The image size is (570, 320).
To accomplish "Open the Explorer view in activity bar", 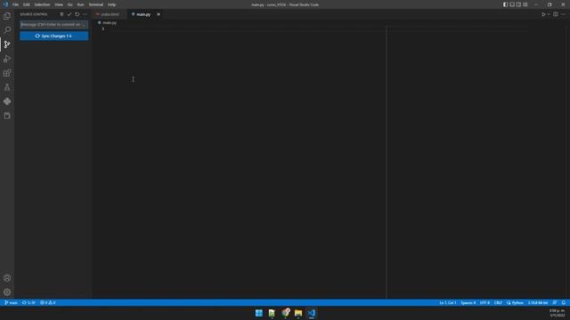I will 7,16.
